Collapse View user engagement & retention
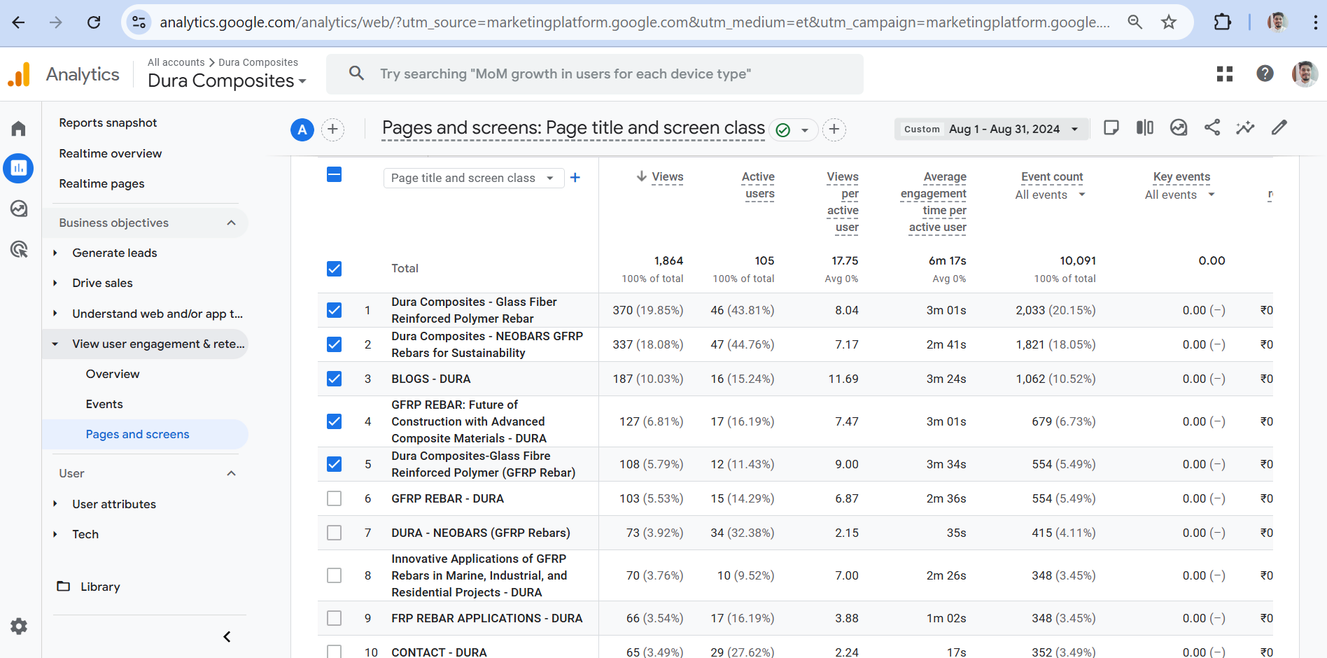Screen dimensions: 1327x658 [55, 344]
